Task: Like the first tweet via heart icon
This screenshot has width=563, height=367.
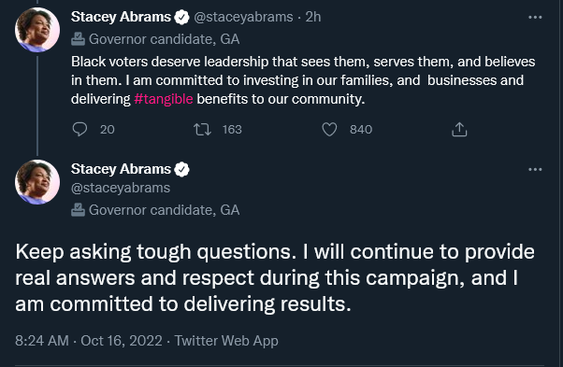Action: (329, 130)
